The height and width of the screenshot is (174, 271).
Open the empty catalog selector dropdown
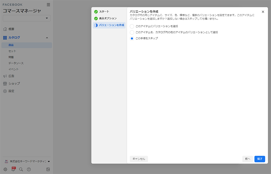(x=27, y=18)
